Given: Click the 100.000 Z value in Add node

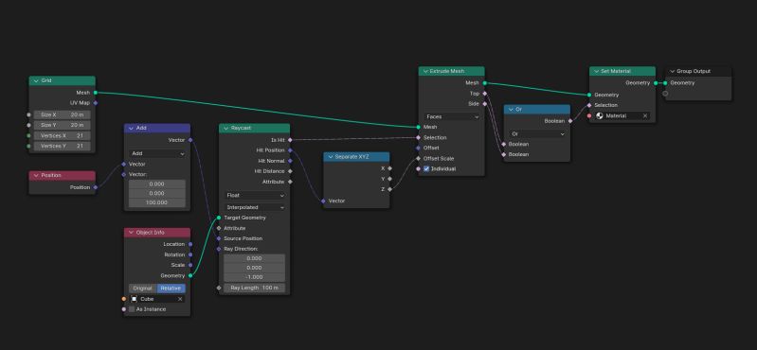Looking at the screenshot, I should point(157,202).
